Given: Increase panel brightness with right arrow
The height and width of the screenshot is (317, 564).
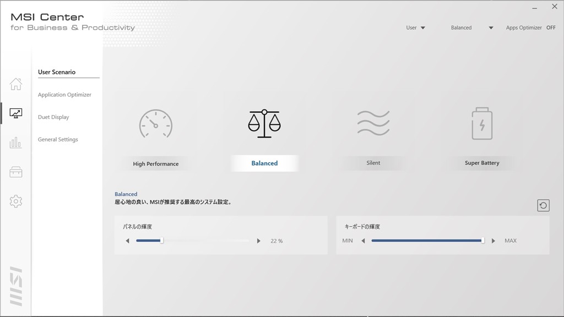Looking at the screenshot, I should (x=259, y=241).
